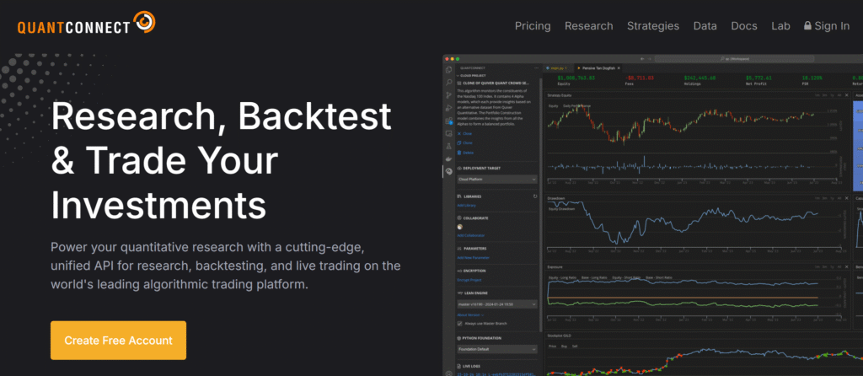This screenshot has height=376, width=863.
Task: Open Run and Debug icon in sidebar
Action: [448, 108]
